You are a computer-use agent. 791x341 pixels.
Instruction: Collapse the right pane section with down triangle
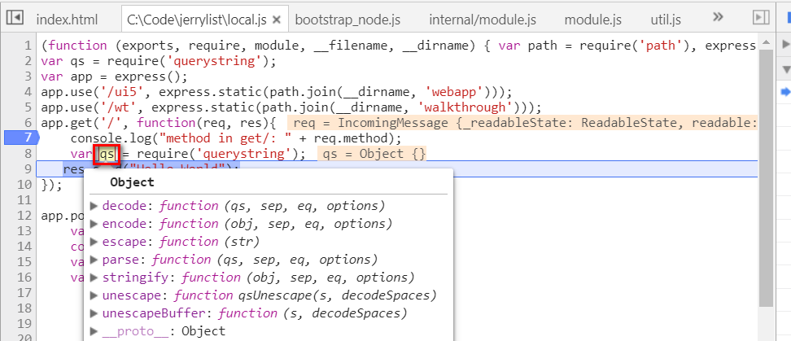click(785, 68)
